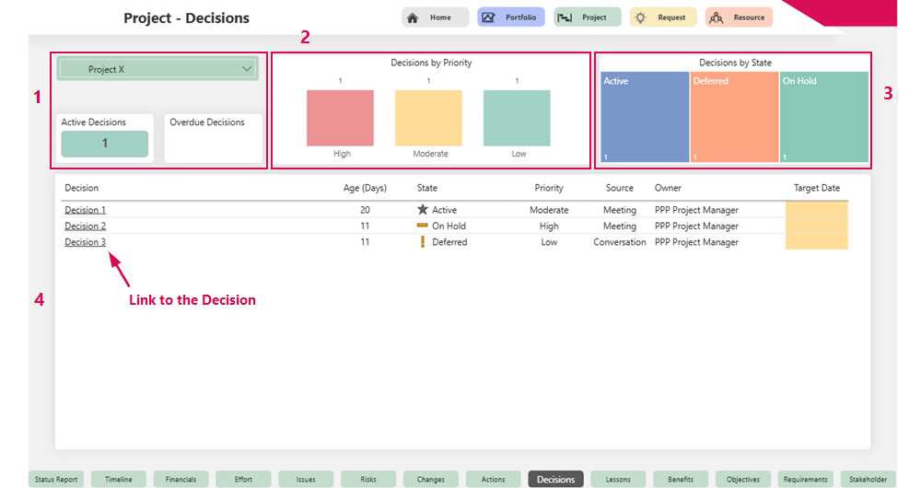Image resolution: width=921 pixels, height=488 pixels.
Task: Click the yellow Moderate priority bar
Action: [x=428, y=118]
